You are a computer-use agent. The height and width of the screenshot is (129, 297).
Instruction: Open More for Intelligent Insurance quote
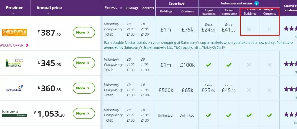pos(84,63)
